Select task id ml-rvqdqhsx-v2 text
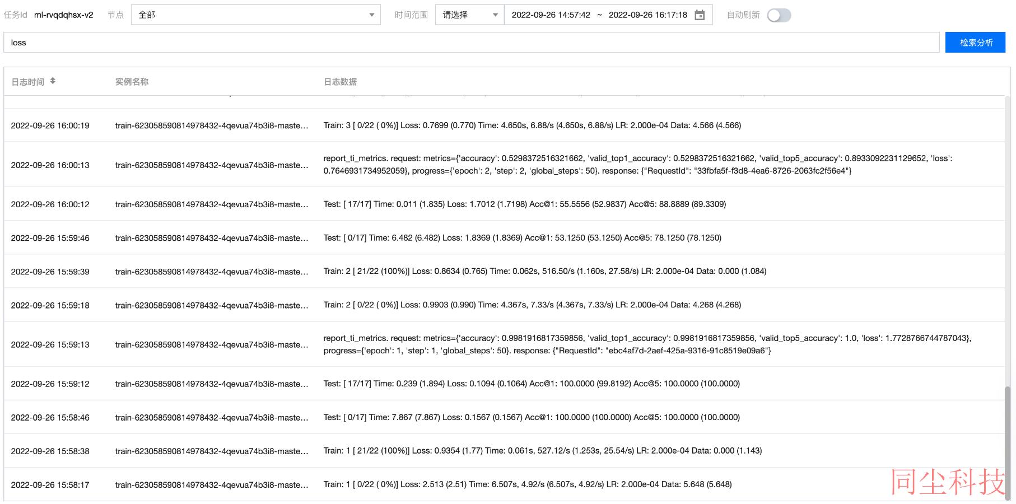The width and height of the screenshot is (1016, 504). (64, 15)
